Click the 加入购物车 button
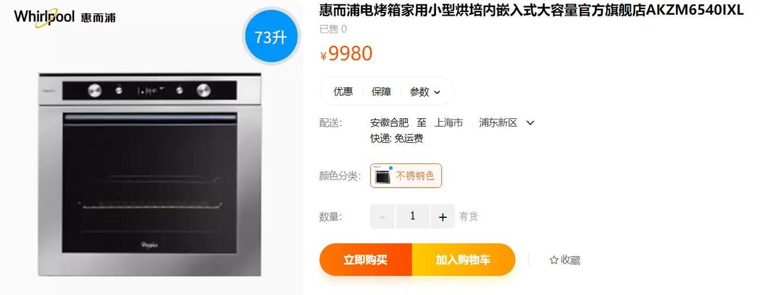The width and height of the screenshot is (762, 295). (x=464, y=260)
